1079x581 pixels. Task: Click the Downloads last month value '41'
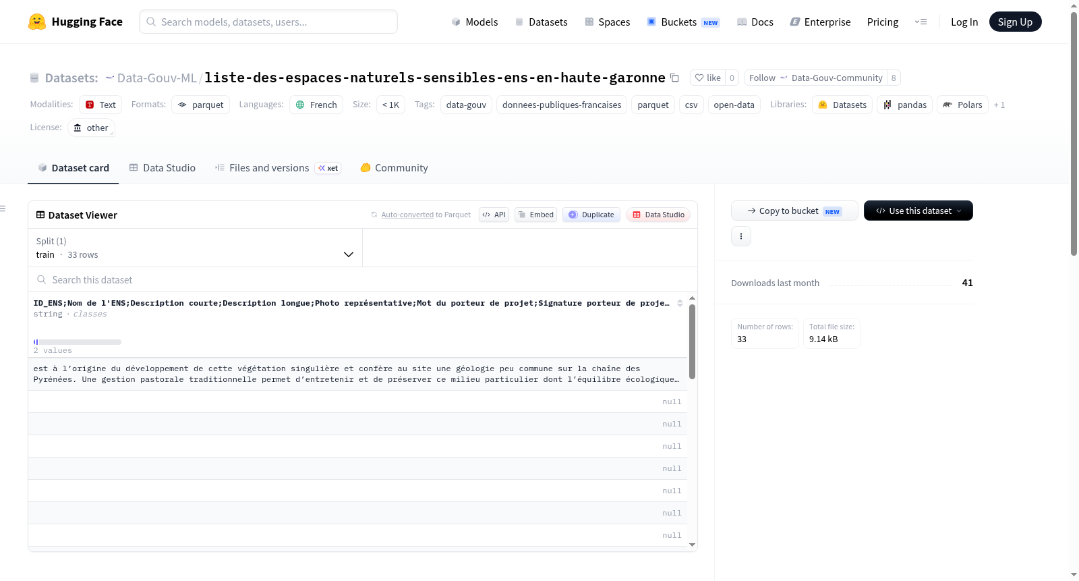coord(967,283)
